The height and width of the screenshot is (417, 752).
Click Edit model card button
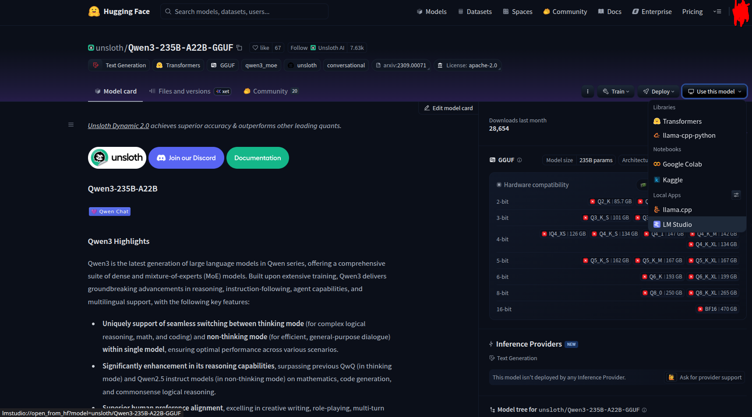(x=448, y=108)
